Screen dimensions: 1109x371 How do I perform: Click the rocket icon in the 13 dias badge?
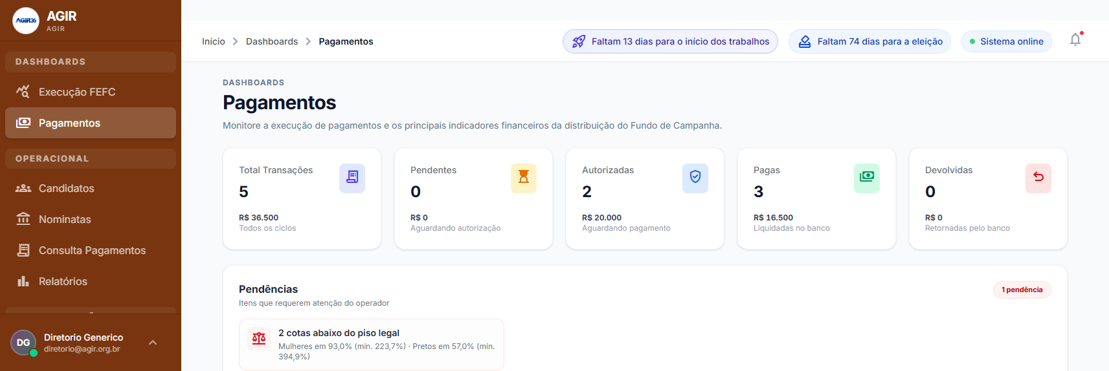pyautogui.click(x=579, y=41)
